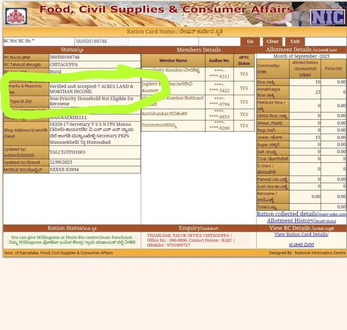Open the View Ration Card Details link
This screenshot has width=347, height=330.
[301, 235]
